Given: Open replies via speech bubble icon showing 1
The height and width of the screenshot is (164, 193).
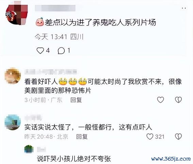Looking at the screenshot, I should (x=61, y=51).
